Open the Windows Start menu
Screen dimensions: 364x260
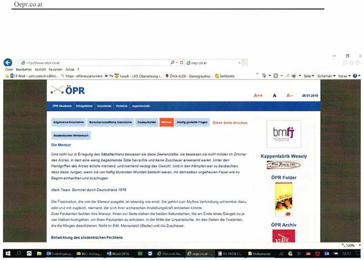6,254
